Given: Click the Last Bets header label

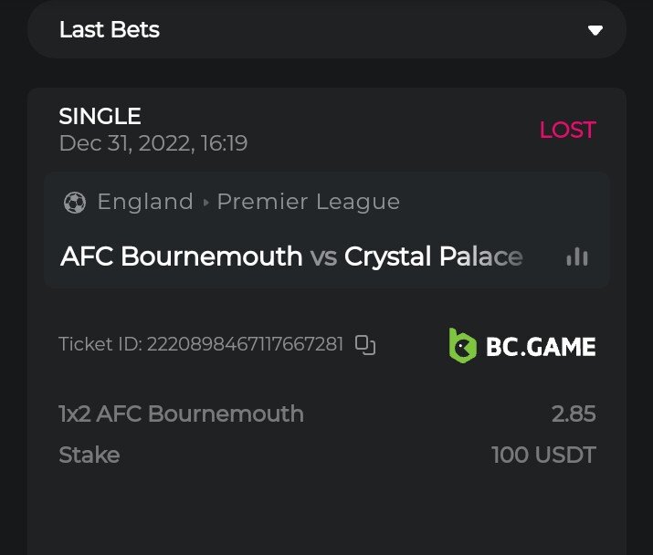Looking at the screenshot, I should (x=110, y=30).
